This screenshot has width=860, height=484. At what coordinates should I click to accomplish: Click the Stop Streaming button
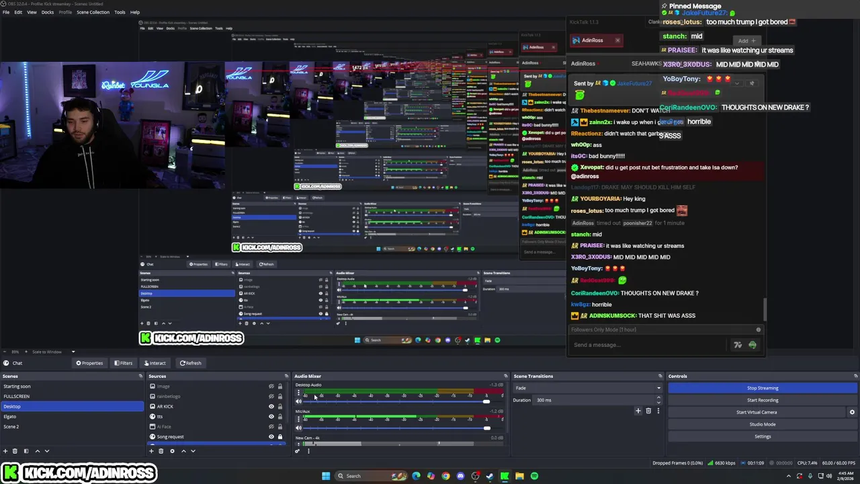(x=763, y=388)
